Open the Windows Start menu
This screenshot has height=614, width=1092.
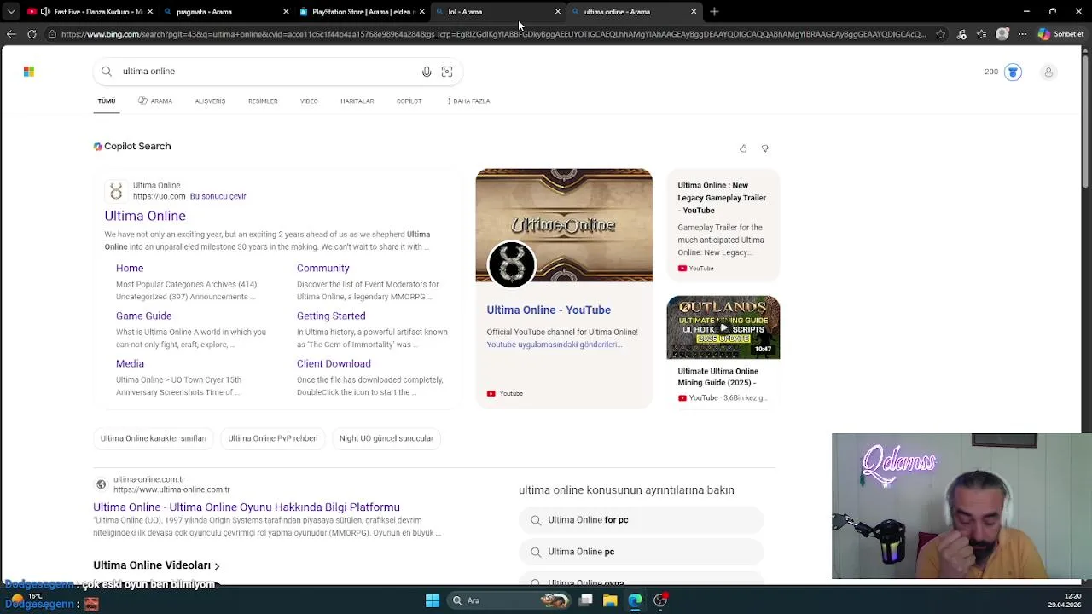pos(433,600)
